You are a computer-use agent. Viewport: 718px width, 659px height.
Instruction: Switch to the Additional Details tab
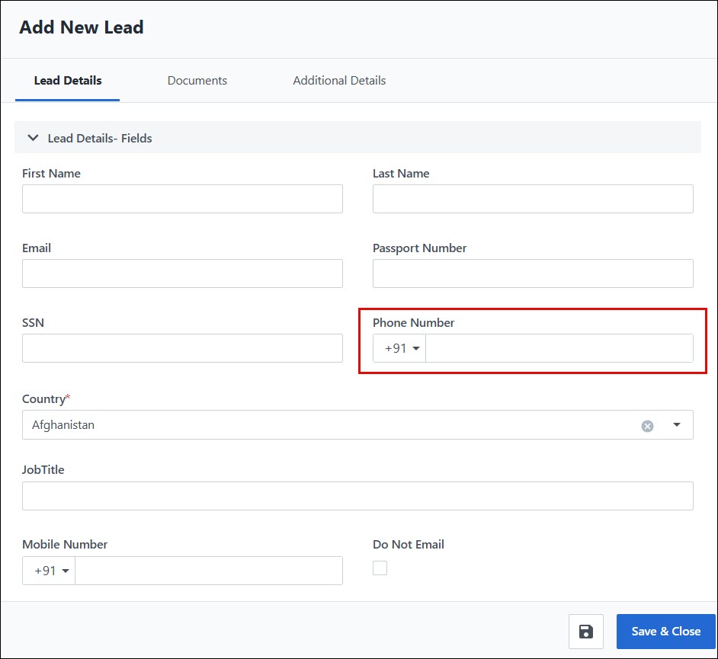click(x=339, y=81)
